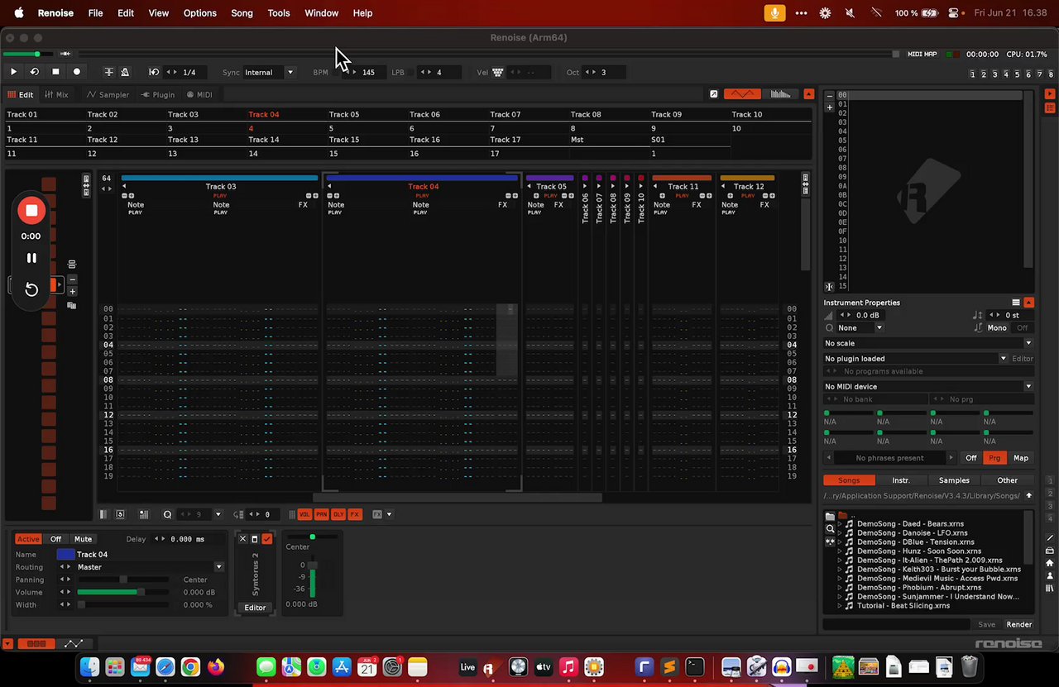Collapse the upper scopes frame arrow
The height and width of the screenshot is (687, 1059).
pos(808,94)
